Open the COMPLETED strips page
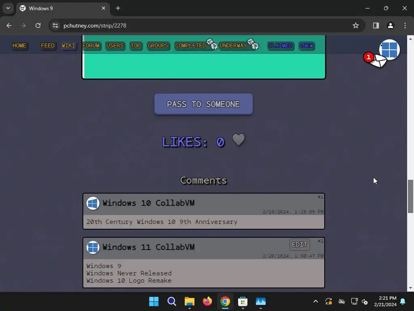414x311 pixels. tap(190, 45)
